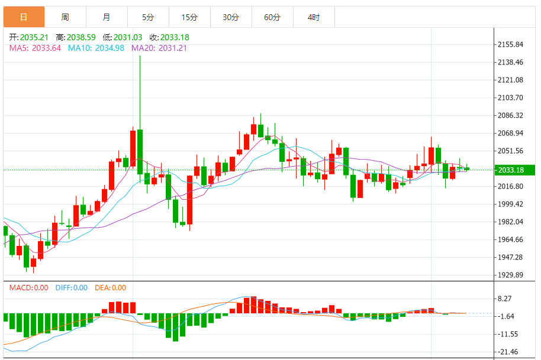The height and width of the screenshot is (360, 541).
Task: Click the 1999.42 price axis label
Action: pos(510,205)
